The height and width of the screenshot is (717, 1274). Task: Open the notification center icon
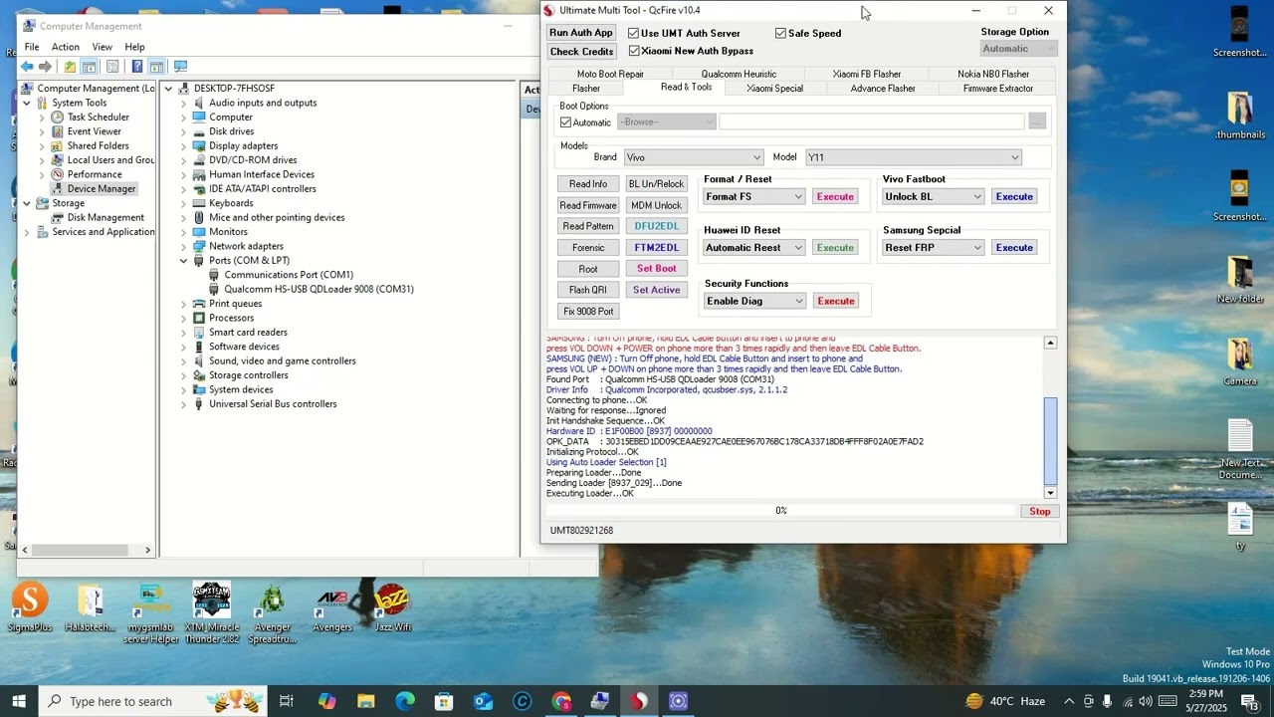[1251, 701]
